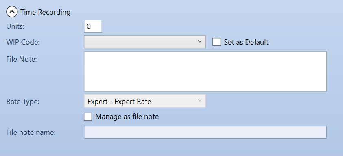
Task: Click the Time Recording heading text
Action: (45, 12)
